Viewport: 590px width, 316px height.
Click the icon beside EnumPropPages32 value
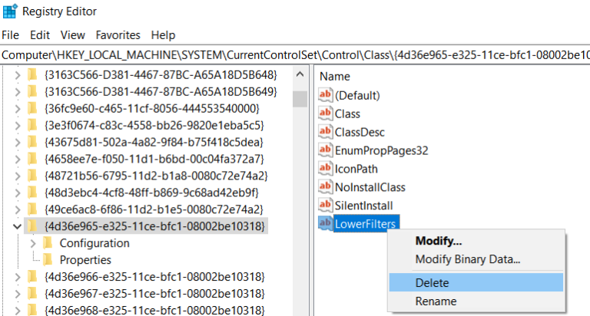326,150
